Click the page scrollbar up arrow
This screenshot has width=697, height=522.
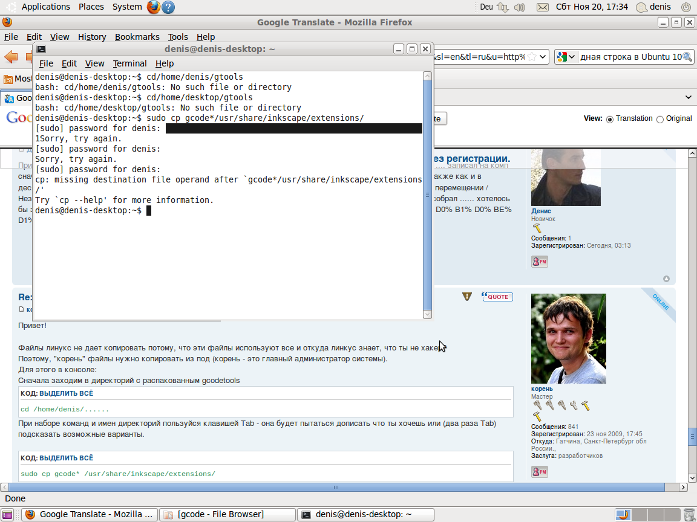click(692, 153)
